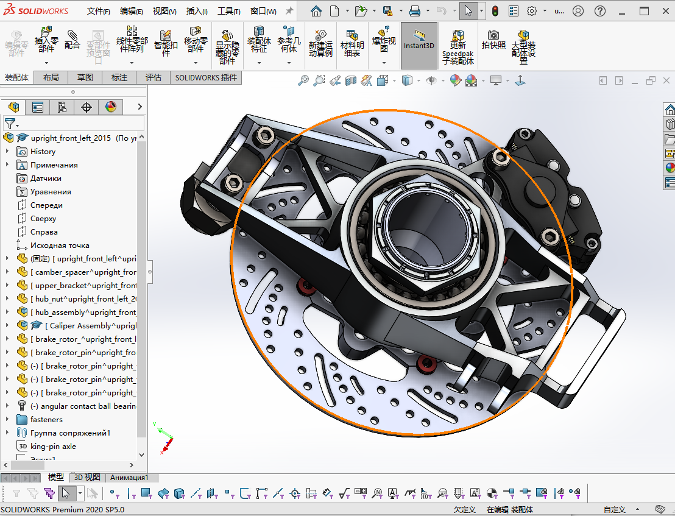Click Exploded View (爆炸视图) tool
Viewport: 675px width, 516px height.
click(x=384, y=40)
